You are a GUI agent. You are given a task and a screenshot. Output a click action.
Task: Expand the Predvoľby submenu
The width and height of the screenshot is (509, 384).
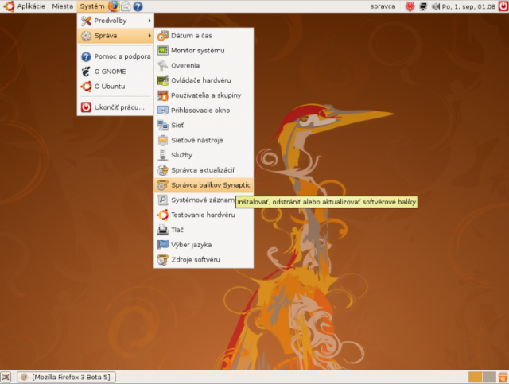pyautogui.click(x=115, y=21)
